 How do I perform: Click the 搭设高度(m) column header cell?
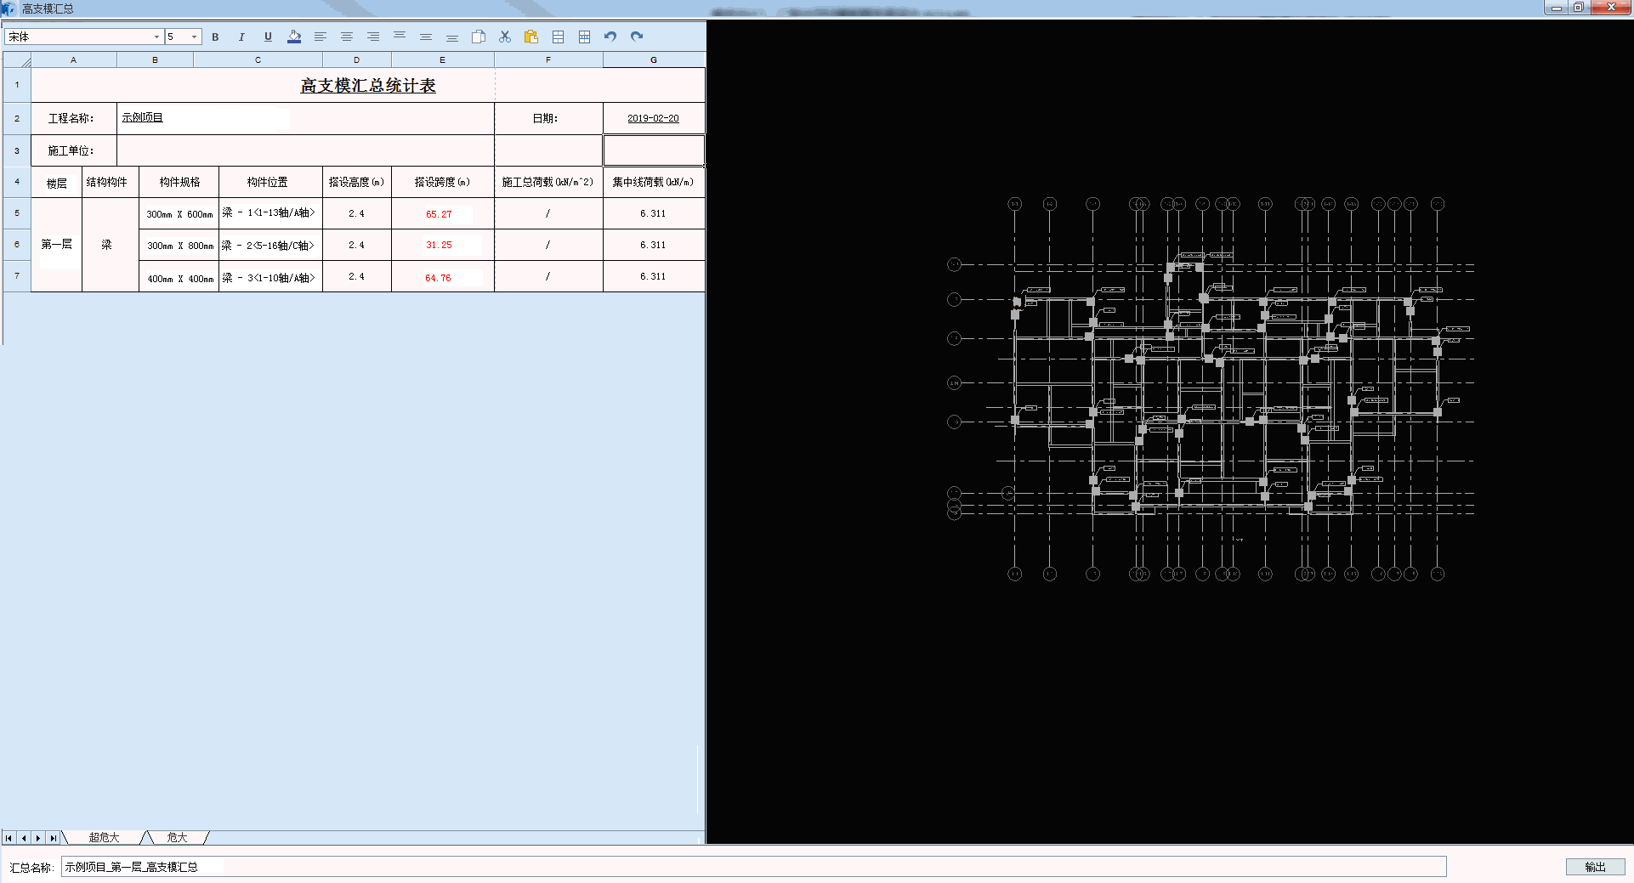click(x=356, y=182)
